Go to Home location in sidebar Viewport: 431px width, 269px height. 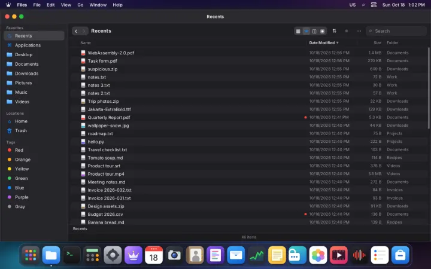tap(34, 121)
